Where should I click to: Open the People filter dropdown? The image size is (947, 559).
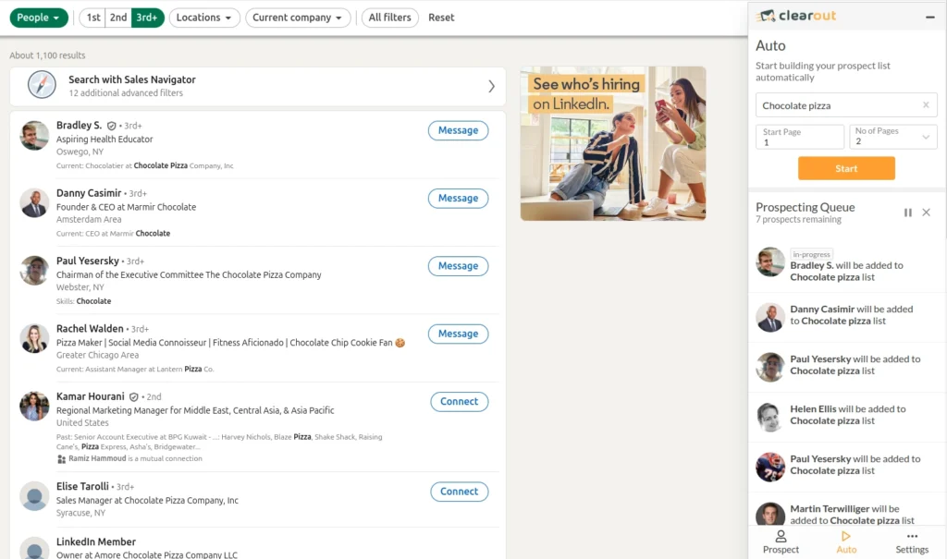pyautogui.click(x=39, y=18)
